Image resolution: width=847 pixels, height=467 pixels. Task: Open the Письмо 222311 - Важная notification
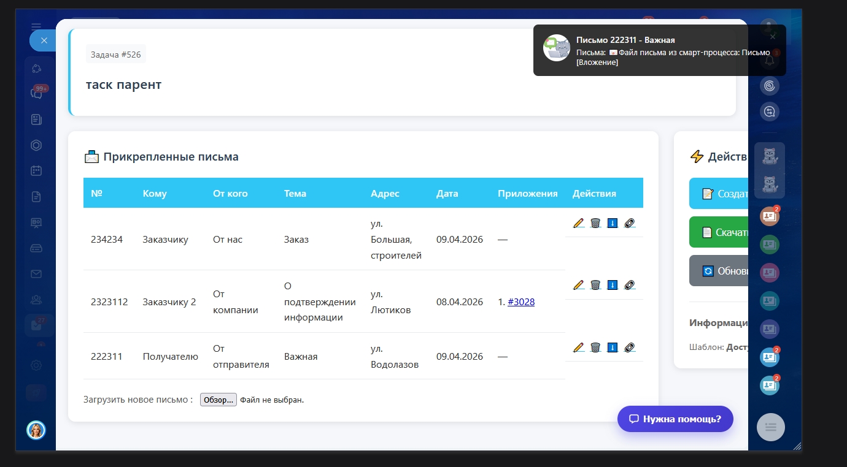[x=659, y=50]
